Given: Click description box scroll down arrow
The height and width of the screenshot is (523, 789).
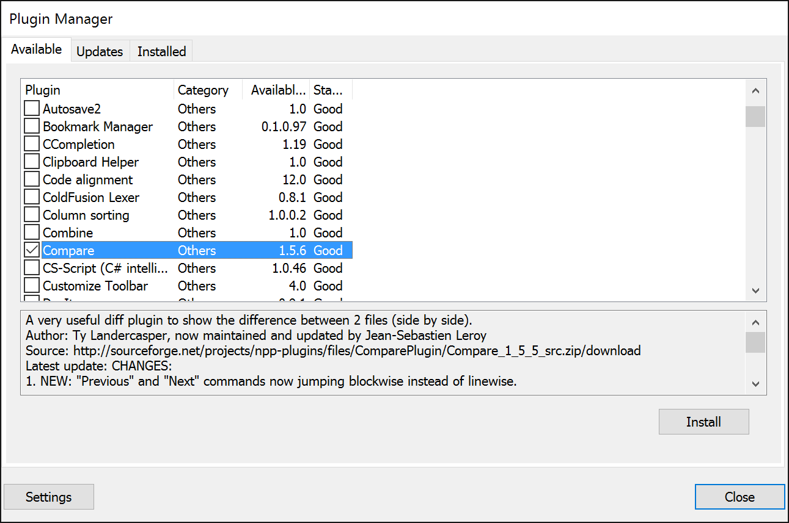Looking at the screenshot, I should pyautogui.click(x=755, y=384).
